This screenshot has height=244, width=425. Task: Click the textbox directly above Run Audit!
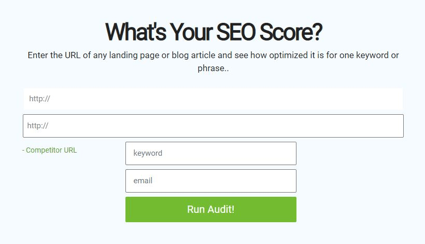point(210,181)
